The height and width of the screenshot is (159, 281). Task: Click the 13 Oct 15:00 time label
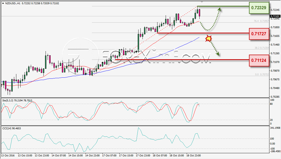click(x=25, y=155)
